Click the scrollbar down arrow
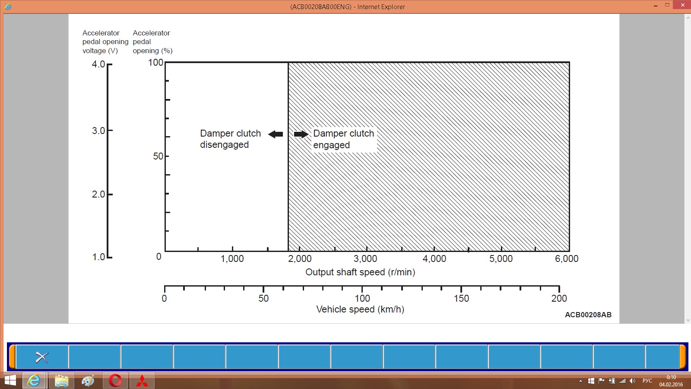The width and height of the screenshot is (691, 389). [x=688, y=320]
